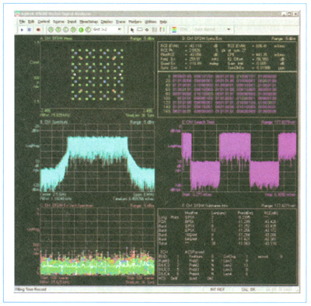Select the arrow pointer tool
Viewport: 311px width, 306px height.
click(132, 30)
